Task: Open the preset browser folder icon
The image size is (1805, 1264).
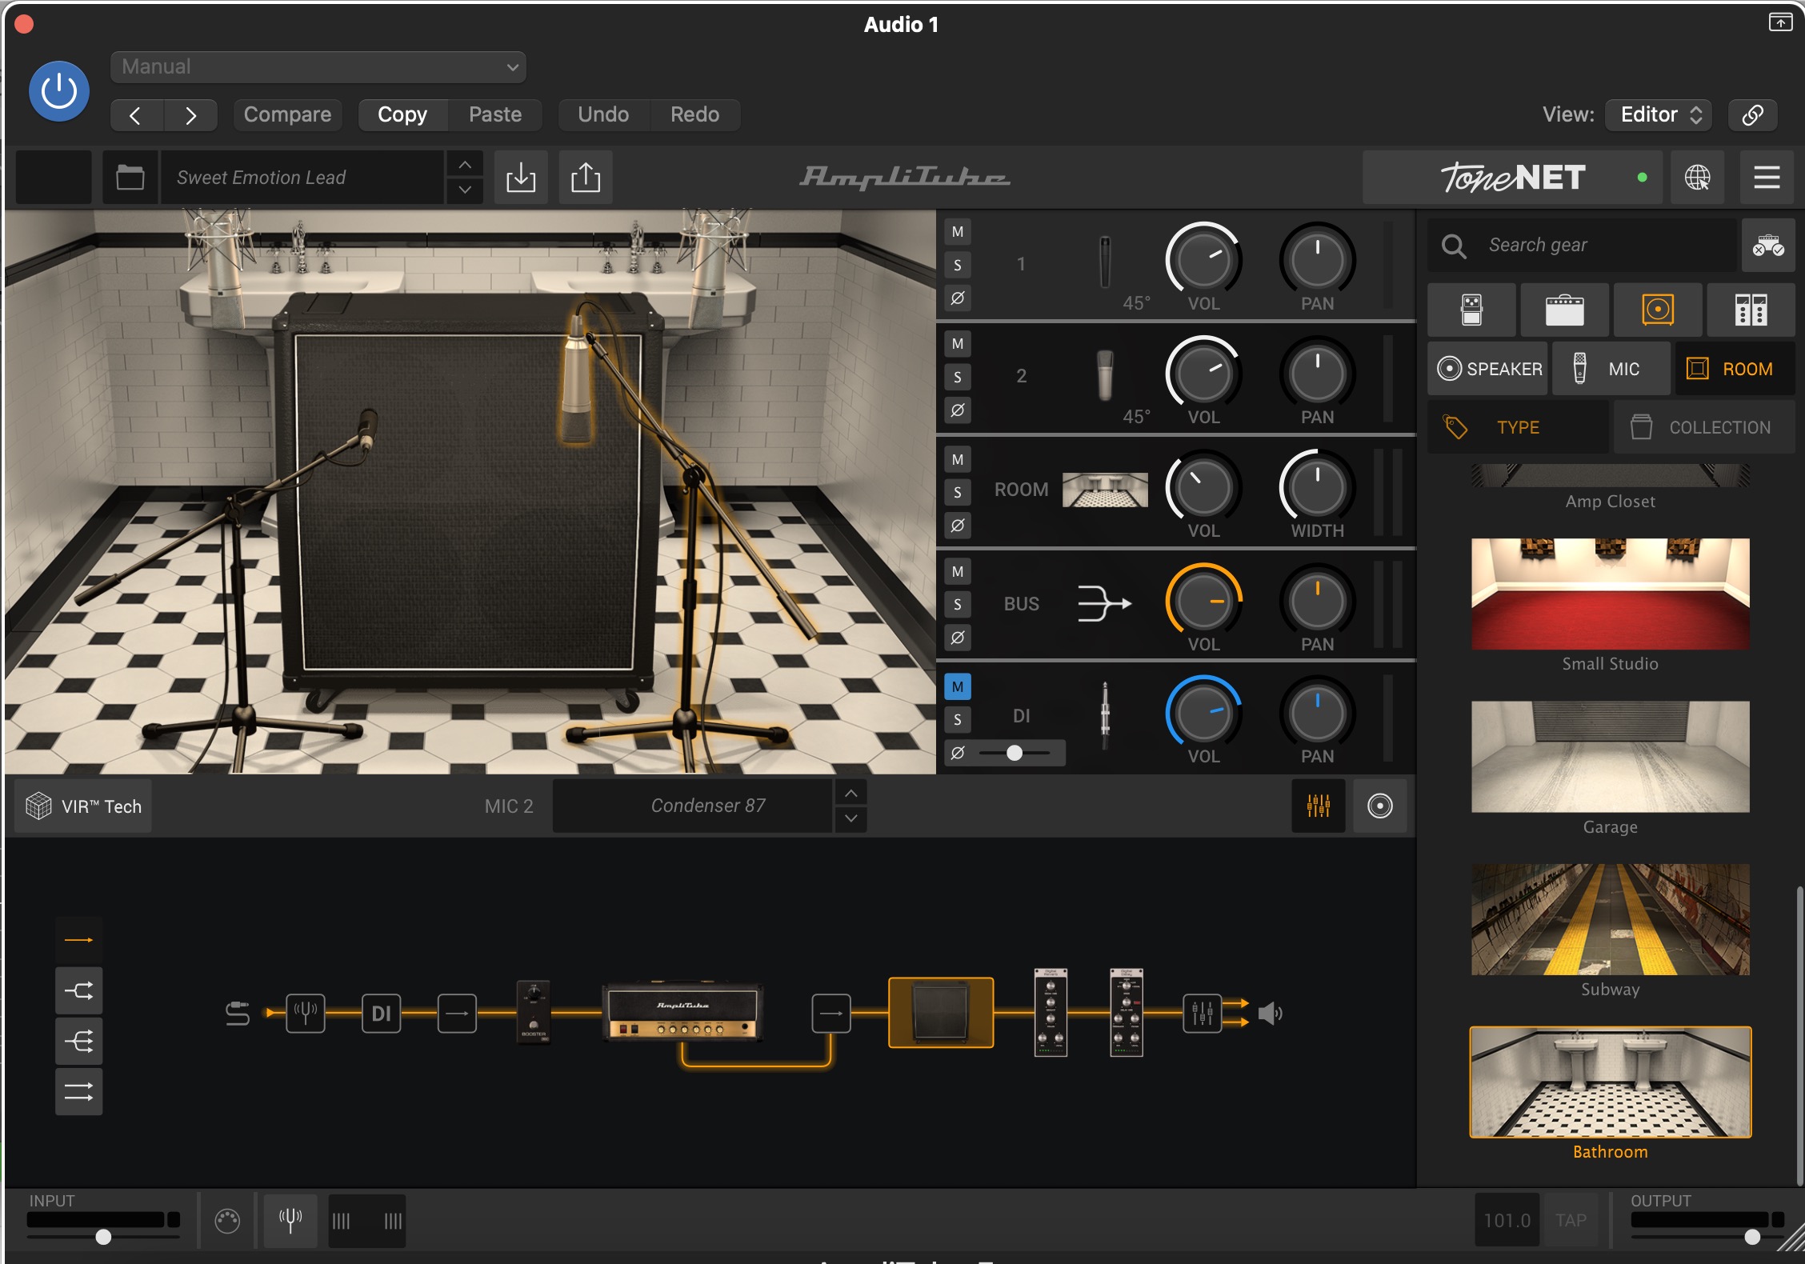Action: tap(130, 177)
